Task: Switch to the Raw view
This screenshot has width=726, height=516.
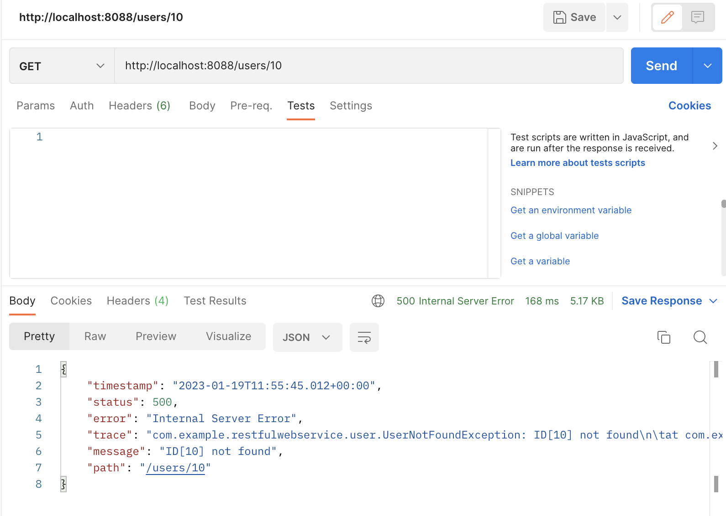Action: pos(95,336)
